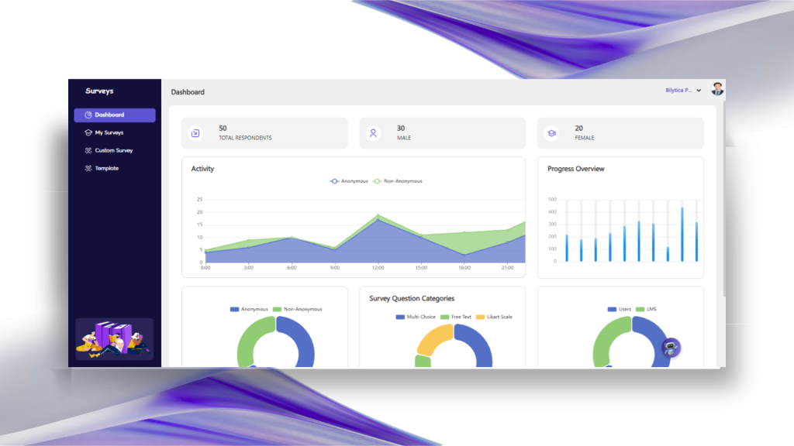Click the user avatar in header
This screenshot has width=794, height=446.
(x=717, y=89)
